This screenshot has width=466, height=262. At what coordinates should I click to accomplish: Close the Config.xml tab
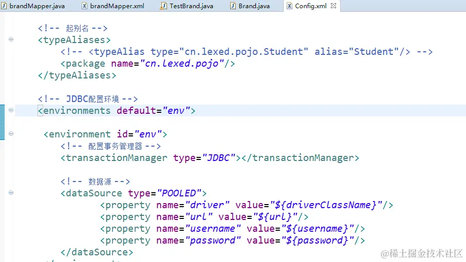pyautogui.click(x=333, y=6)
